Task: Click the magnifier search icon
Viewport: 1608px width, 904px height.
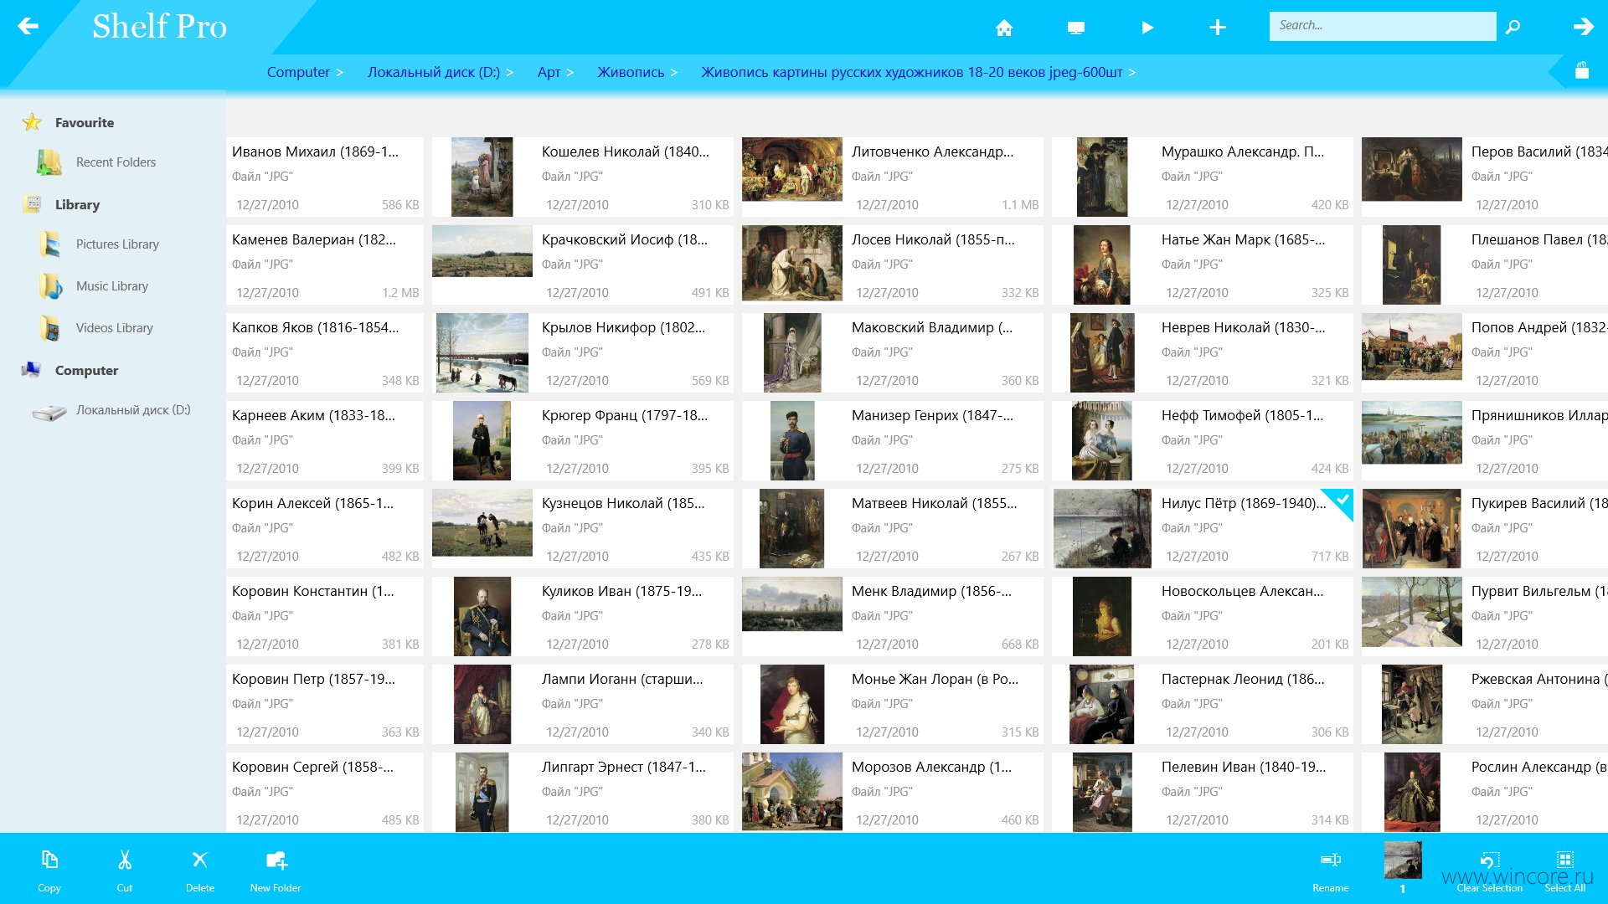Action: click(1513, 27)
